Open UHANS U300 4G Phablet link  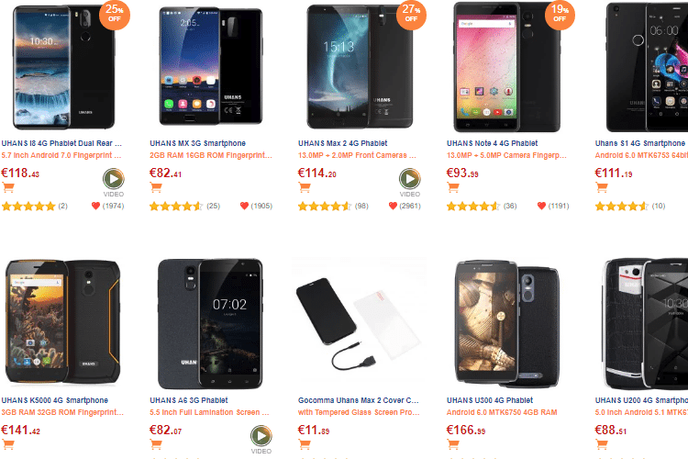click(x=493, y=400)
